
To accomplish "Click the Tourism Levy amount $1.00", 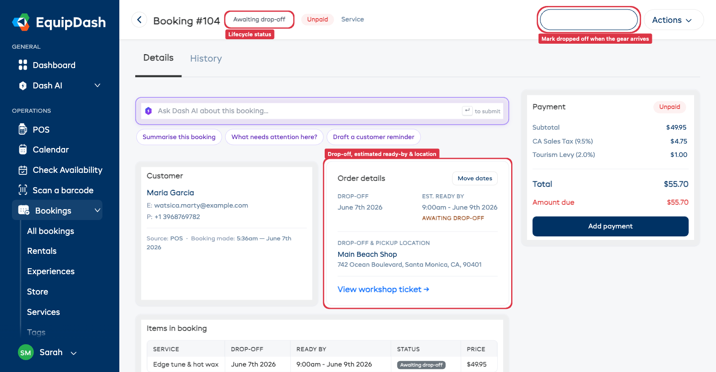I will click(679, 154).
